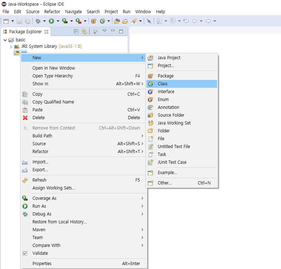Image resolution: width=281 pixels, height=269 pixels.
Task: Minimize the Package Explorer view
Action: [x=113, y=31]
